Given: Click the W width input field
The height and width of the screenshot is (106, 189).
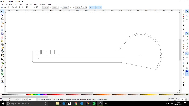Looking at the screenshot, I should 65,7.
